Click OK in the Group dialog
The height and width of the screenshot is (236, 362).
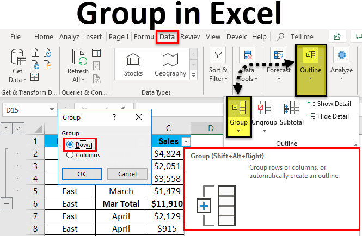(82, 174)
